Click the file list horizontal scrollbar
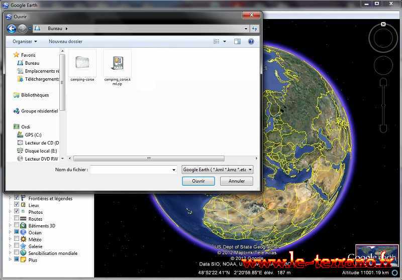Image resolution: width=402 pixels, height=280 pixels. (149, 159)
